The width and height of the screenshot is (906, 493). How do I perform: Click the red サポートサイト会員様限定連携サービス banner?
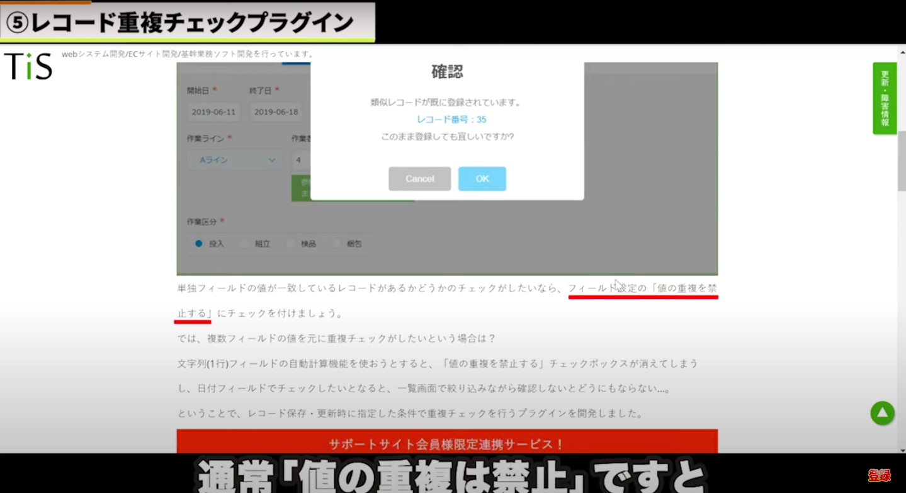pos(447,443)
